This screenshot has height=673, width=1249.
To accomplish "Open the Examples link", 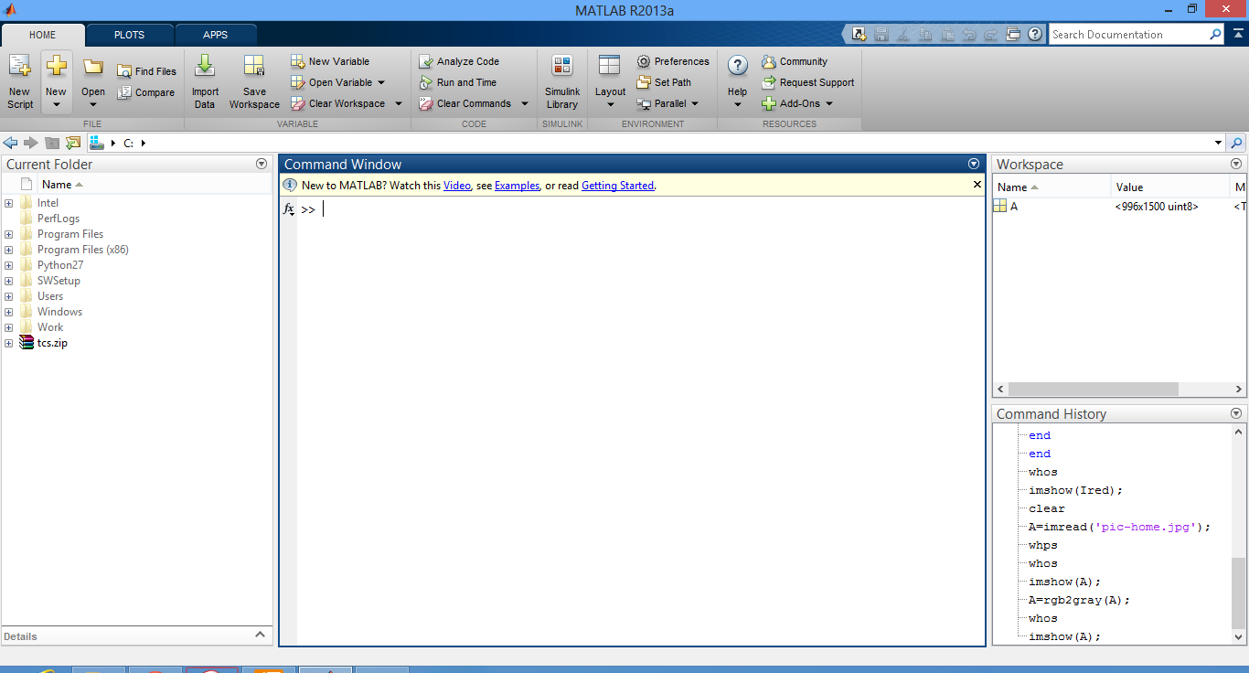I will tap(518, 186).
